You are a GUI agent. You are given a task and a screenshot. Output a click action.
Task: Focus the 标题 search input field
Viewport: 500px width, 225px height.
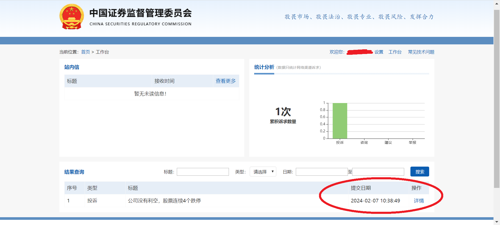coord(203,172)
